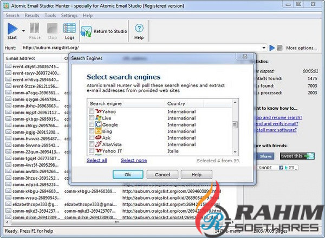Screen dimensions: 325x238
Task: Click envelope icon of event-dky6t row
Action: click(8, 66)
